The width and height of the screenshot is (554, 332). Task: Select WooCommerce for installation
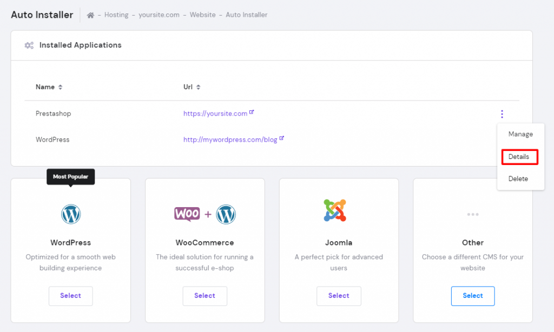point(205,296)
